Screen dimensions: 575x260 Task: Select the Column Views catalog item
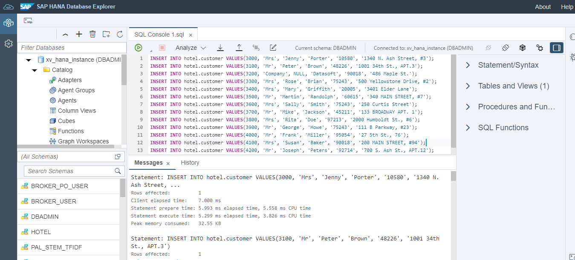coord(77,111)
